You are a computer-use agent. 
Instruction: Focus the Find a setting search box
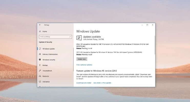click(x=55, y=37)
